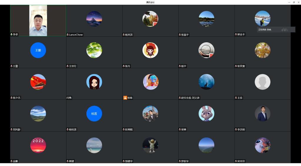
Task: Click the muted mic icon for 研究生院 刘义波
Action: coord(180,98)
